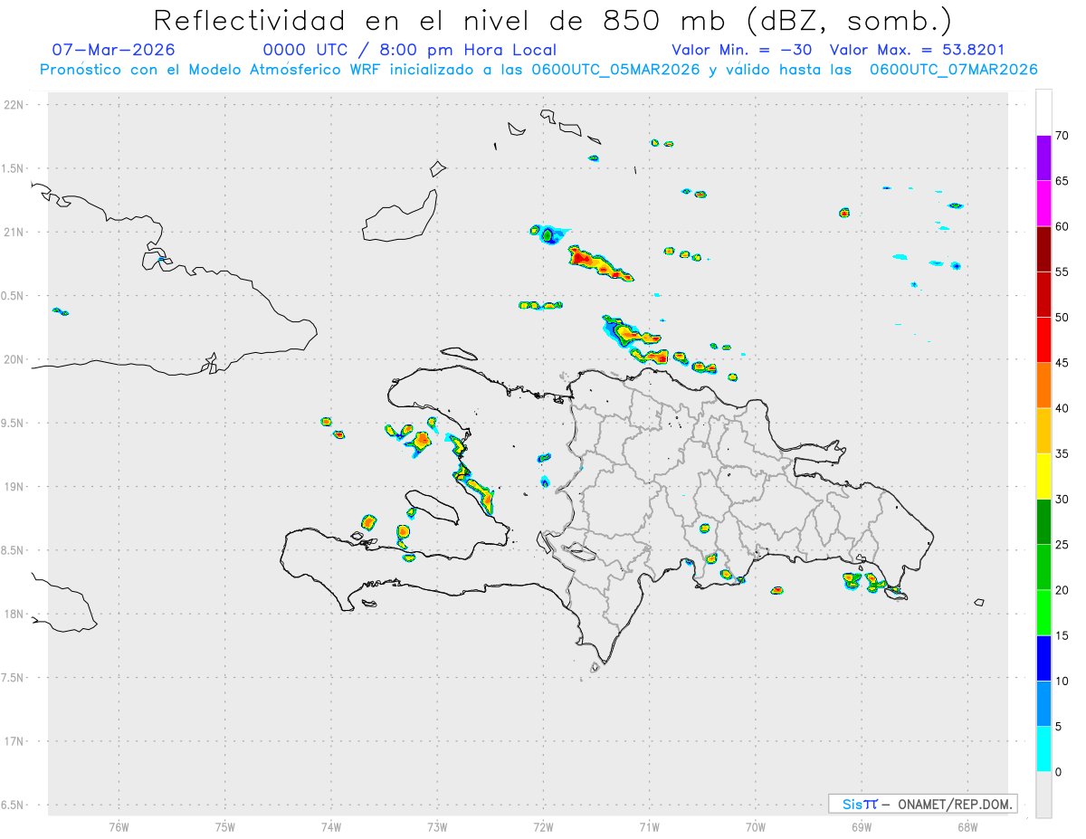
Task: Click the '73W' longitude label
Action: (x=437, y=825)
